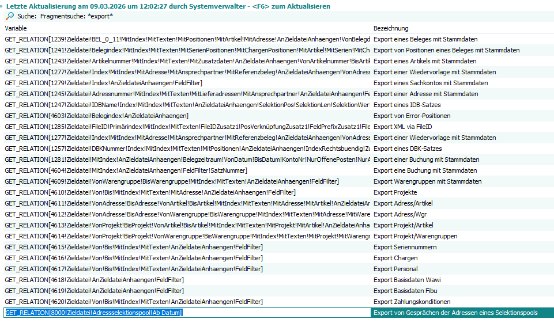This screenshot has height=323, width=554.
Task: Click the 'Export Projekte' entry
Action: pyautogui.click(x=395, y=192)
